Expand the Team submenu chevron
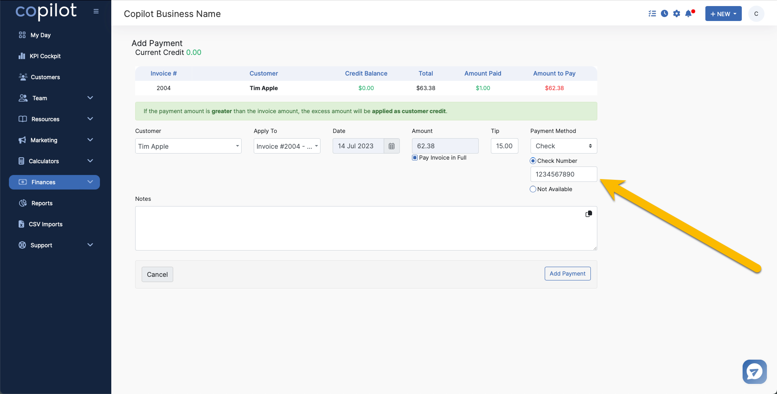The width and height of the screenshot is (777, 394). 90,98
